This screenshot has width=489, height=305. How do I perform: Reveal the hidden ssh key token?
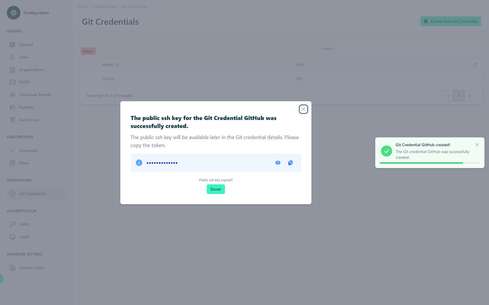pos(278,162)
